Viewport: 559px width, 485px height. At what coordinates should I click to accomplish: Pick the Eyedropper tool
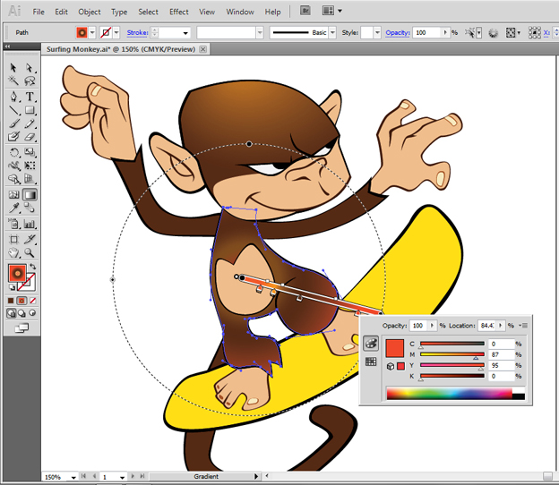[13, 208]
